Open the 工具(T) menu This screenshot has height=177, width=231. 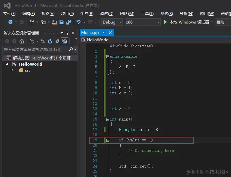(147, 14)
